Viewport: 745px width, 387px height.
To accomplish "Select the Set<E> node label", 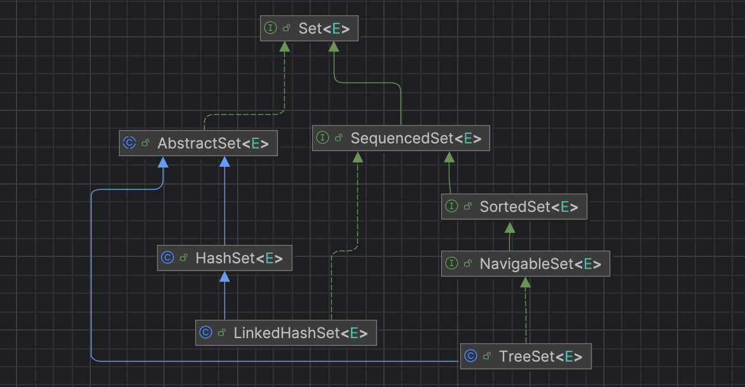I will (x=324, y=29).
